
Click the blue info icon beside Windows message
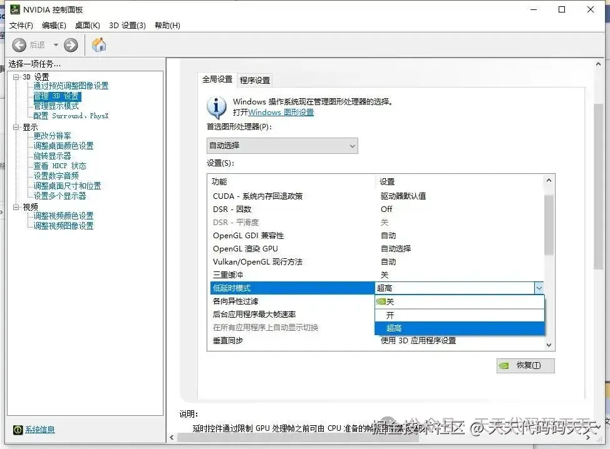217,108
